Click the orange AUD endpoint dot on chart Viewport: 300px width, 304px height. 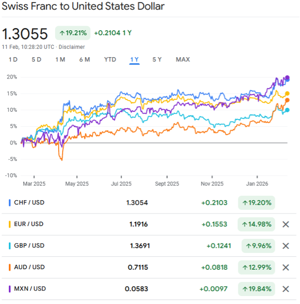click(287, 100)
